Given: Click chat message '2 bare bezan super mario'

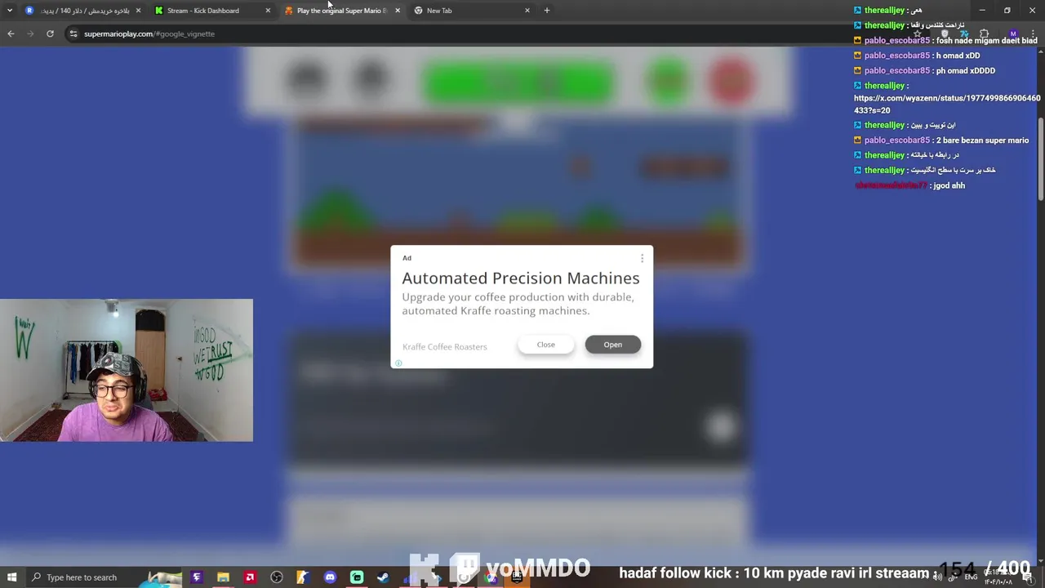Looking at the screenshot, I should coord(982,140).
